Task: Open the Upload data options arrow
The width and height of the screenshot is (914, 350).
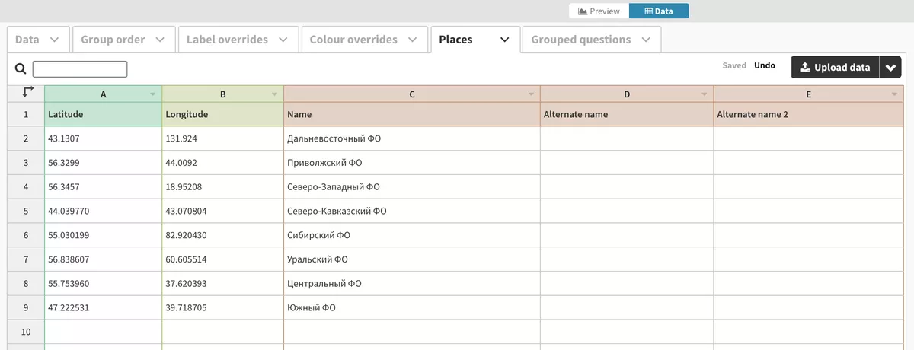Action: click(890, 67)
